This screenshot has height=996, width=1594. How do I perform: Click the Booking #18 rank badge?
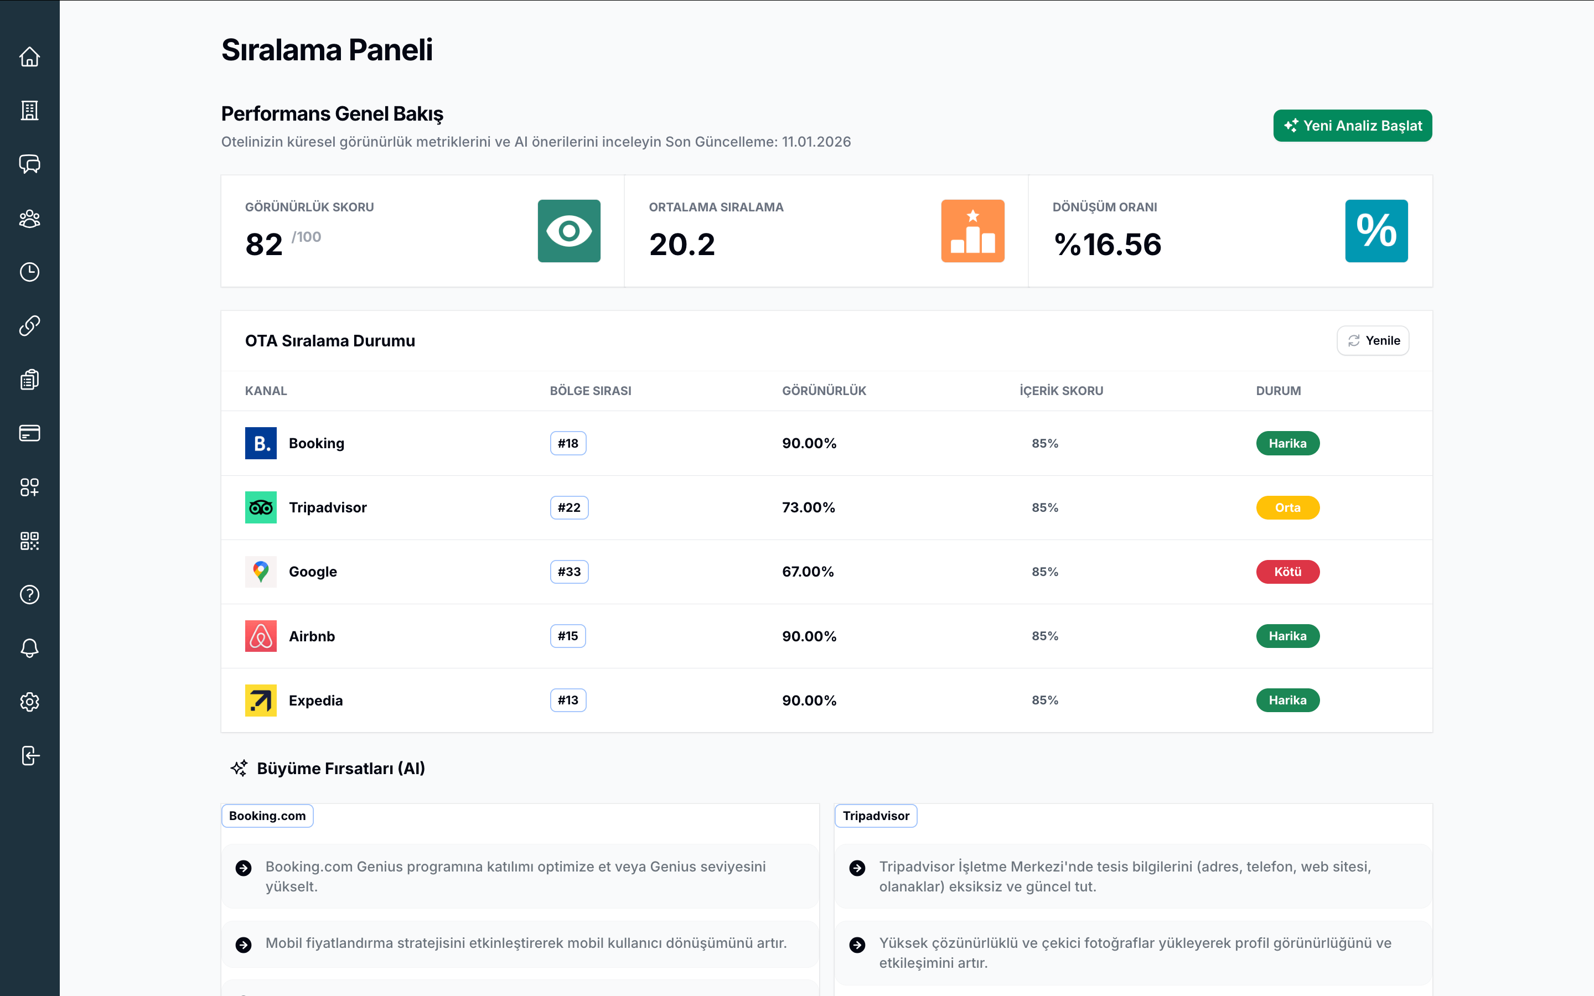pyautogui.click(x=568, y=443)
